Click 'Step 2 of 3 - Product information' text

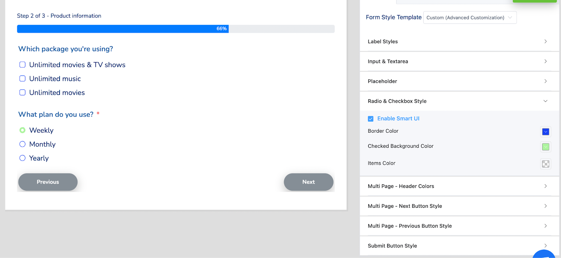59,16
